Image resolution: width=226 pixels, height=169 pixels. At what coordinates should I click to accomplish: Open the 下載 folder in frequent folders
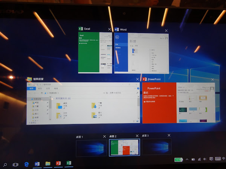97,106
